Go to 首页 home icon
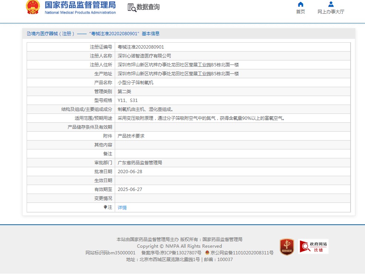The image size is (365, 277). [301, 4]
